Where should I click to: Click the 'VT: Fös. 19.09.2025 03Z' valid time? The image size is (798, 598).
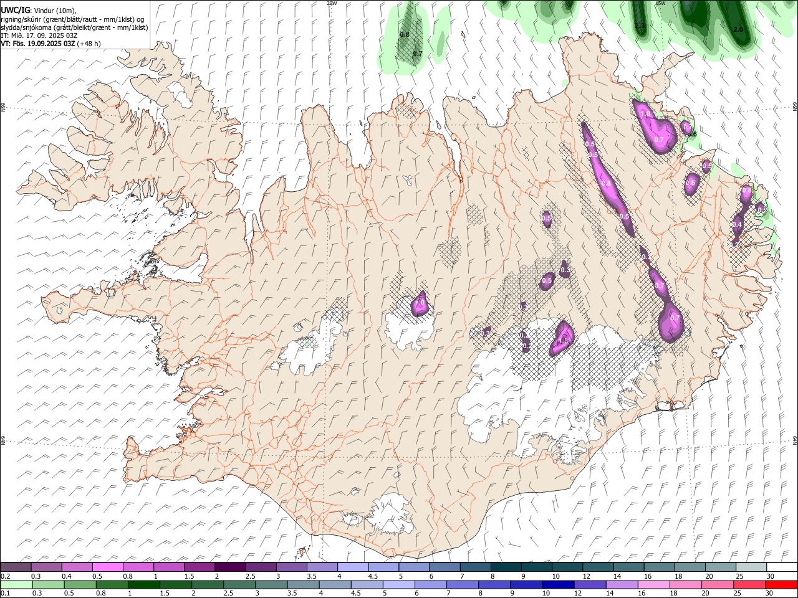38,44
